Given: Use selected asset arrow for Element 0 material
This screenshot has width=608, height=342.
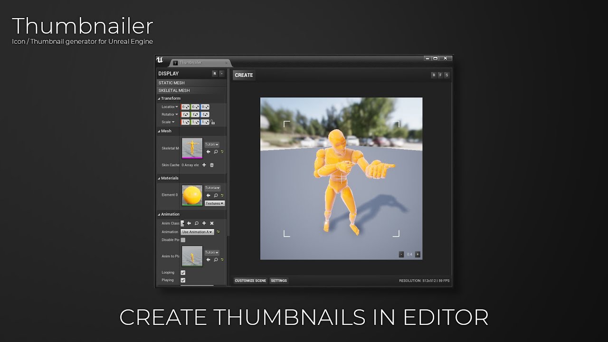Looking at the screenshot, I should point(208,195).
